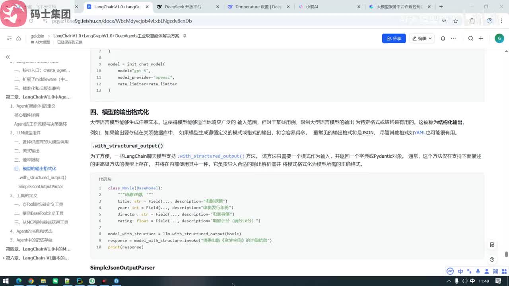Open the 编辑 mode dropdown

(x=422, y=39)
